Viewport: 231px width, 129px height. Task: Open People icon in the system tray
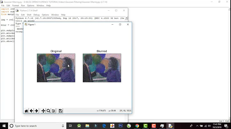[191, 126]
